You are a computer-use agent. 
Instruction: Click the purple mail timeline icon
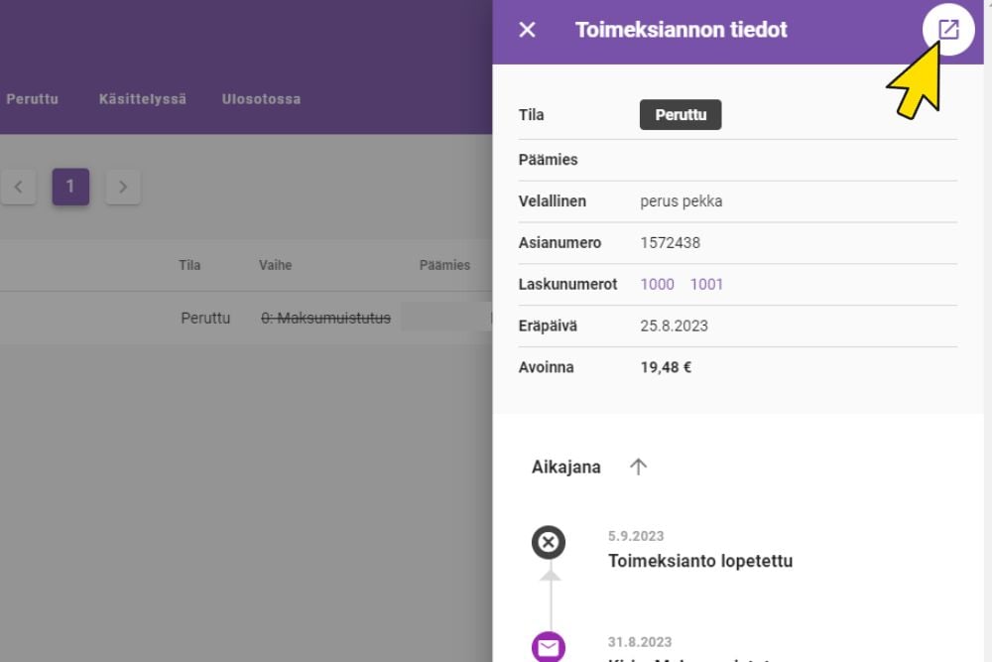[549, 648]
